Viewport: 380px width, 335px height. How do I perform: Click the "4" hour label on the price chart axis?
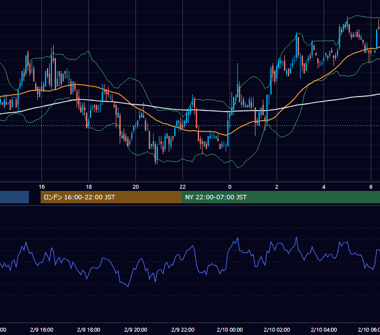click(324, 186)
